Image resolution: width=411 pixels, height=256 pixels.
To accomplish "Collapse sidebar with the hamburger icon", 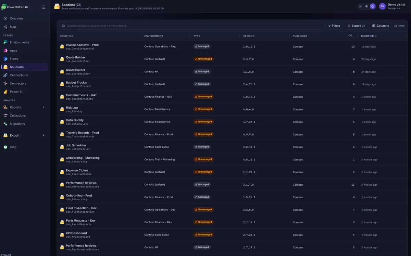I will (x=43, y=7).
